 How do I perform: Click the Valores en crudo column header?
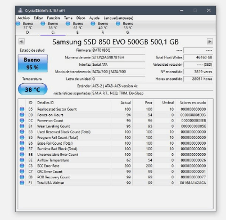[193, 102]
